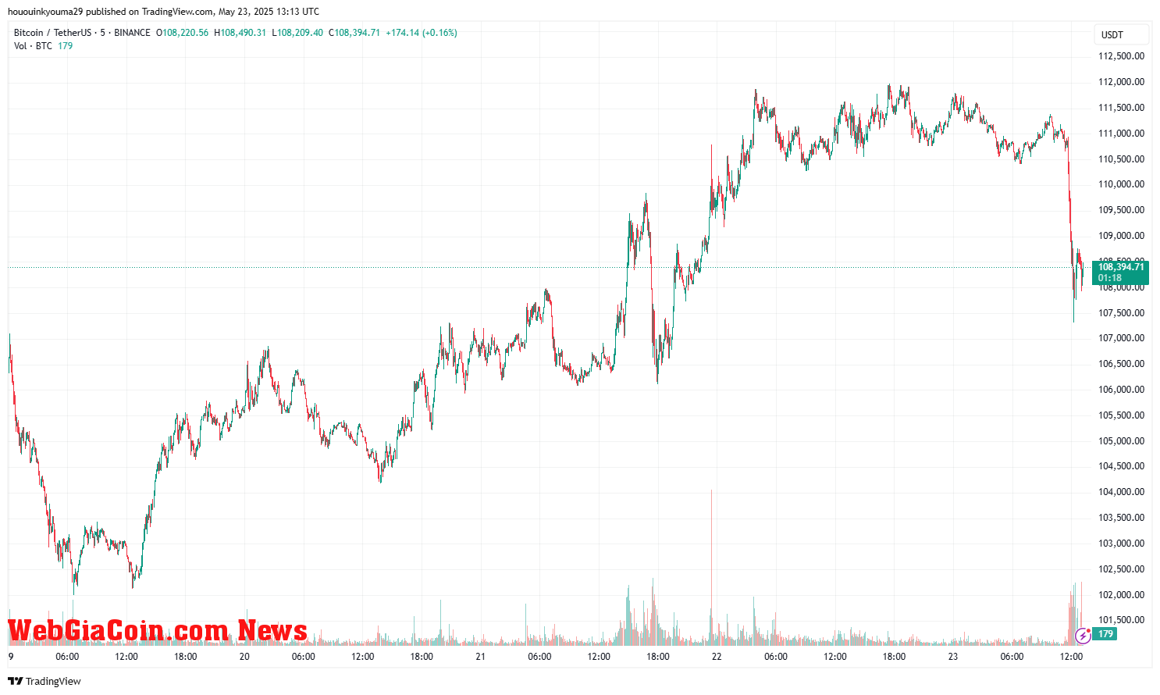
Task: Click the 101,500.00 price axis label
Action: pyautogui.click(x=1122, y=620)
